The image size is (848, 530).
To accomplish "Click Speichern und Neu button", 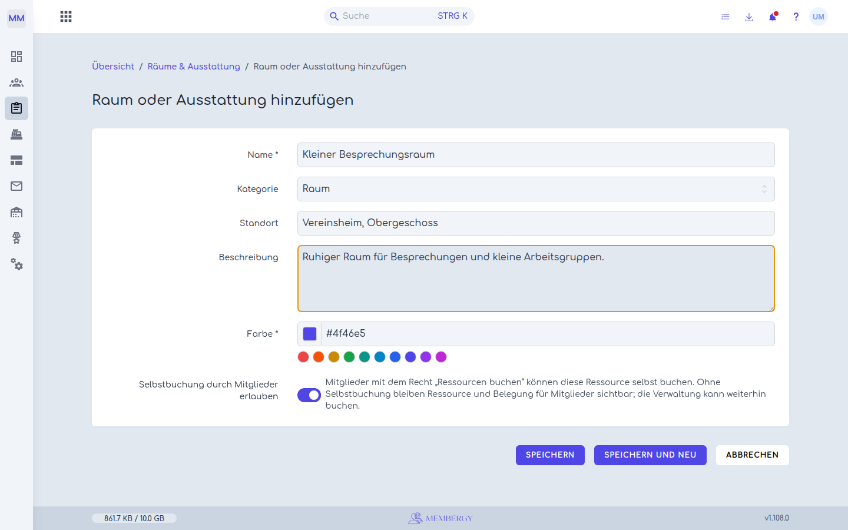I will (650, 455).
